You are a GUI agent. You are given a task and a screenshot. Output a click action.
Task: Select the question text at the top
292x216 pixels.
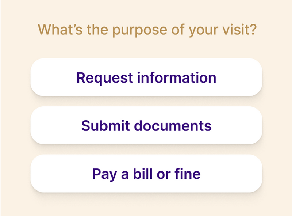(x=147, y=29)
